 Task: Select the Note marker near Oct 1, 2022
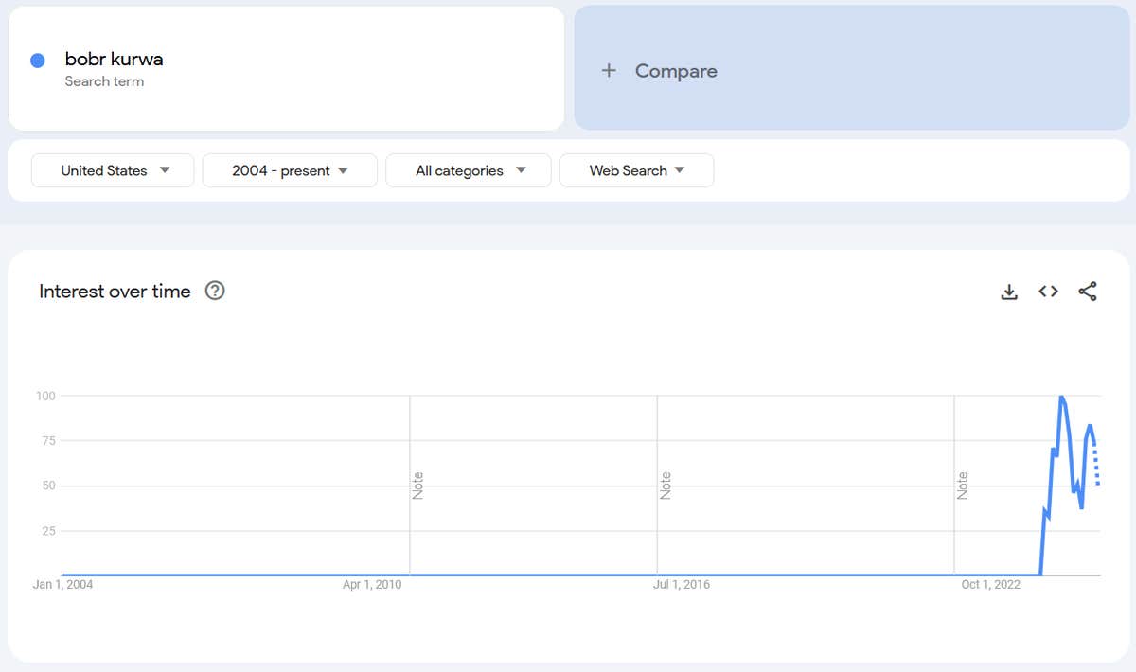(963, 486)
